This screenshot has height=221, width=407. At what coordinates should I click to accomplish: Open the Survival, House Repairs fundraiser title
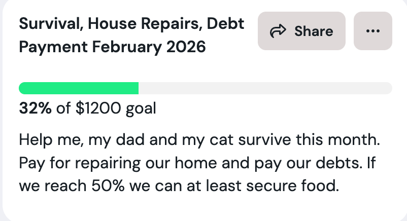point(131,24)
